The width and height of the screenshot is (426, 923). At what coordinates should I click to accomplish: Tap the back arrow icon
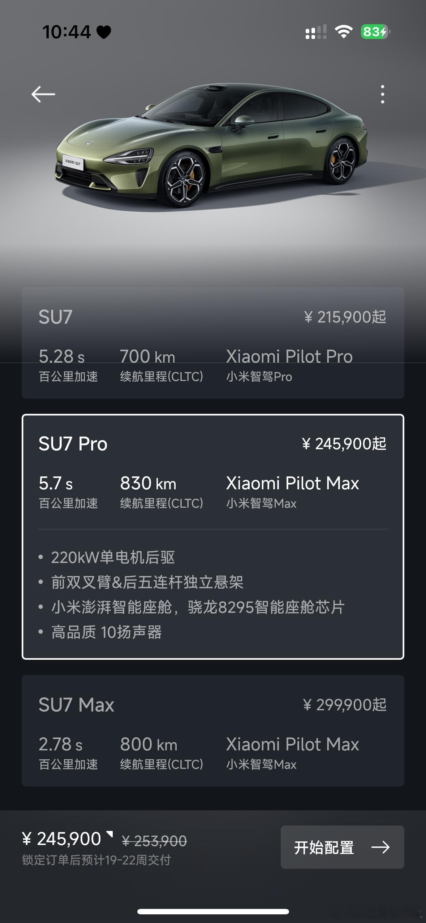43,94
